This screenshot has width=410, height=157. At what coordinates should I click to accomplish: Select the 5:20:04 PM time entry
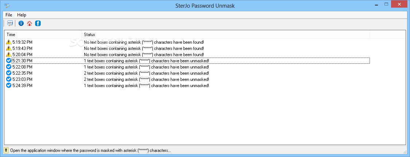[23, 55]
